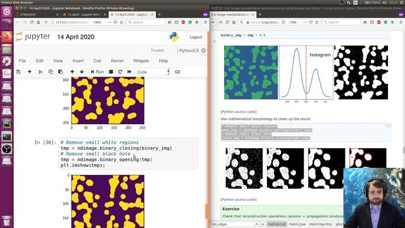Insert a new cell with the plus icon
The height and width of the screenshot is (228, 405).
point(30,72)
